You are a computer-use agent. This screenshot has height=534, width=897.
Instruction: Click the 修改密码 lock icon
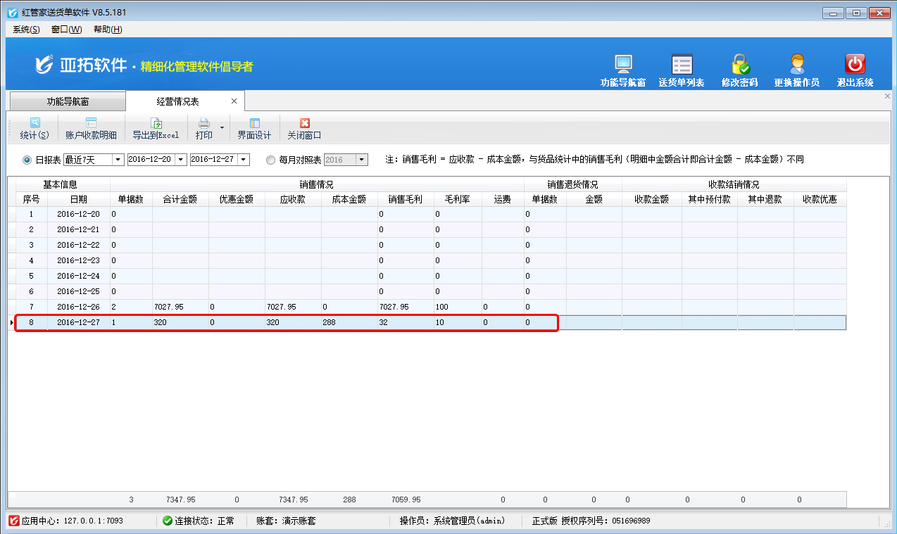(739, 65)
